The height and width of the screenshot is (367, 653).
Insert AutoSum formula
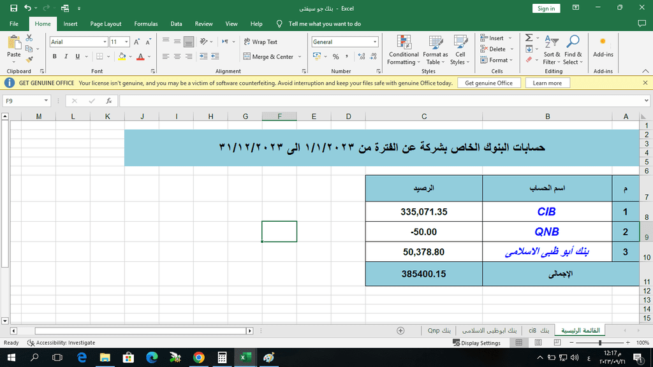pyautogui.click(x=529, y=38)
